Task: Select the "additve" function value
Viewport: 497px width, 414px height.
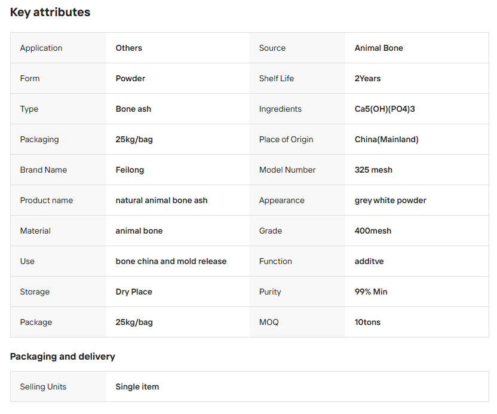Action: (x=370, y=261)
